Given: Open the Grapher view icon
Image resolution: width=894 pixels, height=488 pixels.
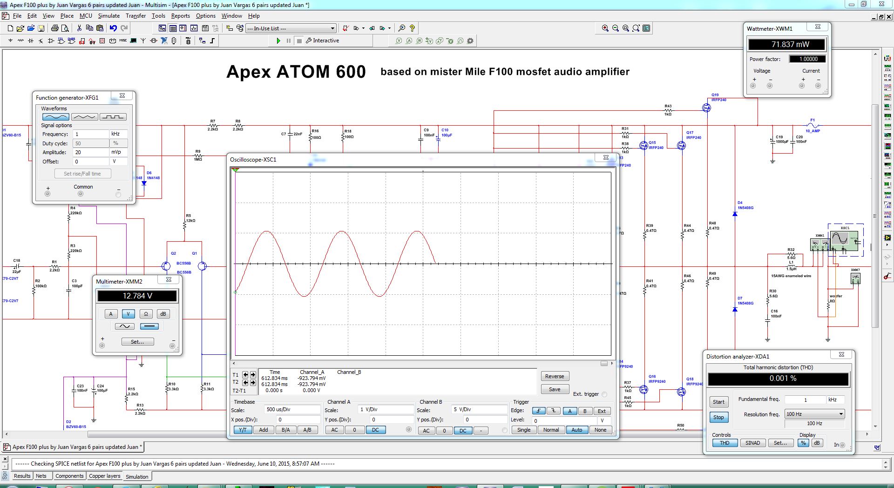Looking at the screenshot, I should [194, 28].
